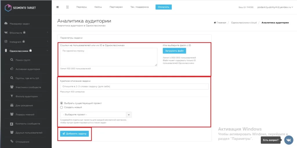Click the Краткое описание задачи input field

pyautogui.click(x=134, y=86)
